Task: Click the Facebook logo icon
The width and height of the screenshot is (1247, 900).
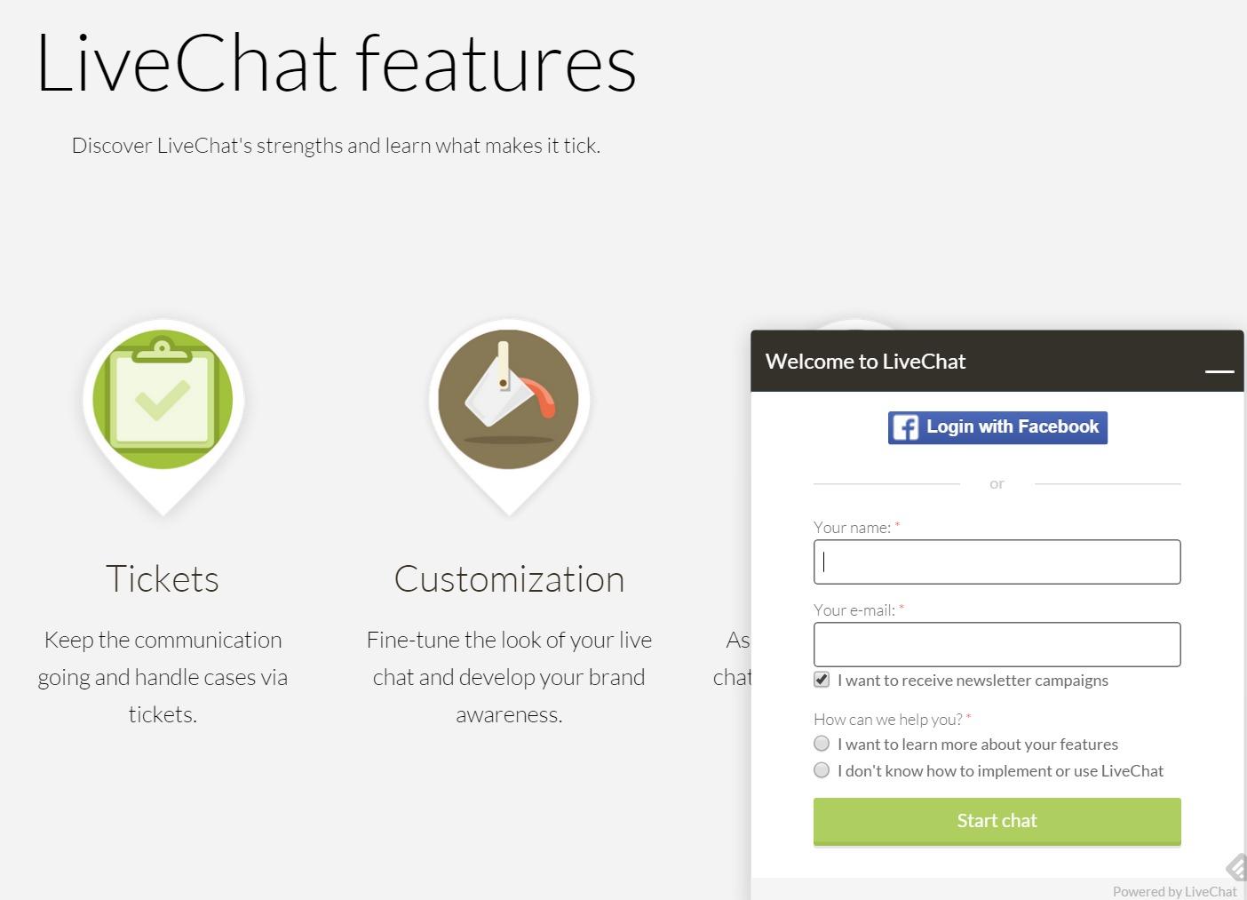Action: [x=905, y=427]
